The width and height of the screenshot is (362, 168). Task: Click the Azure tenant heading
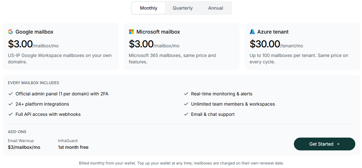(273, 32)
